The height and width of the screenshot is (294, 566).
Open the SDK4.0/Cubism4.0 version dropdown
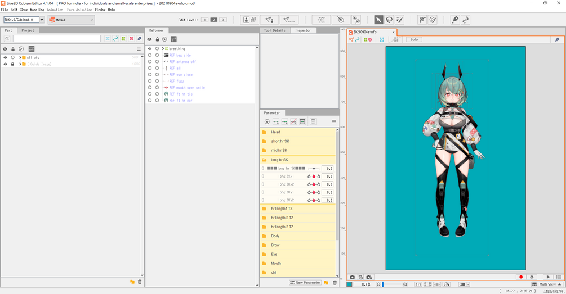(42, 20)
